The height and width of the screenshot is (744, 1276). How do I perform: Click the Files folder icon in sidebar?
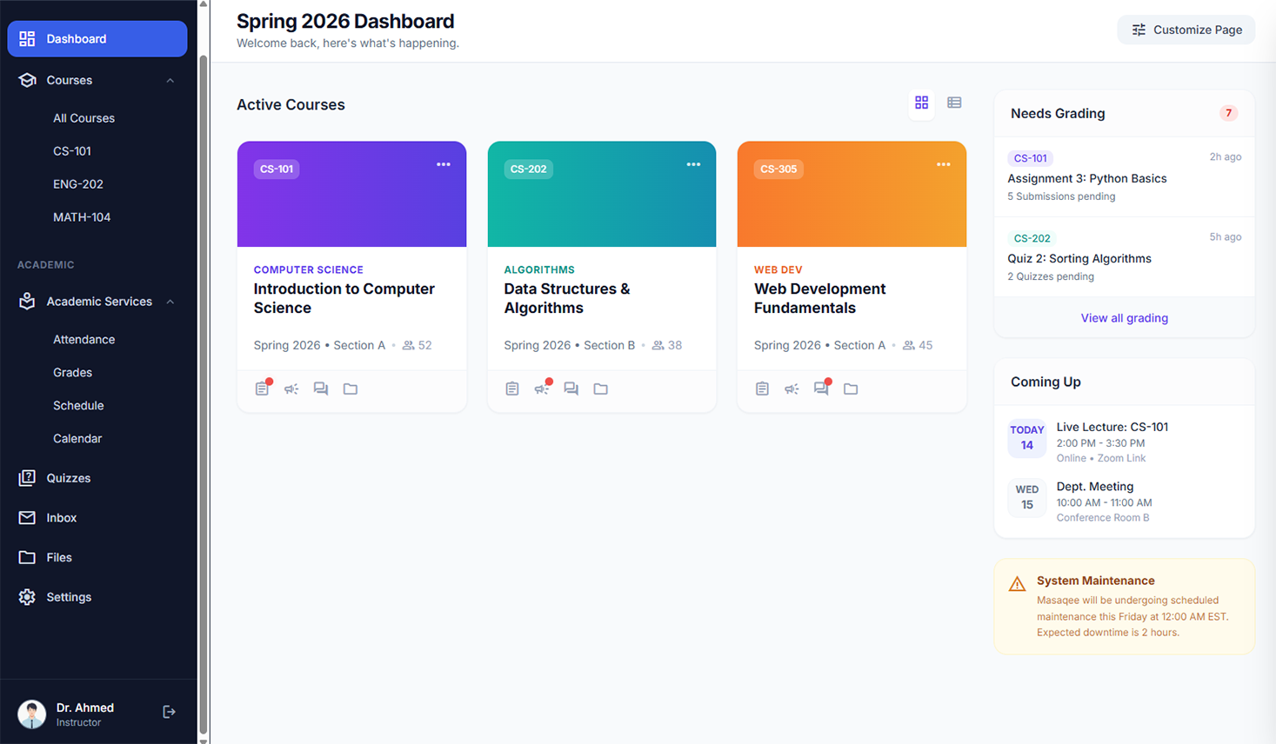pyautogui.click(x=27, y=557)
